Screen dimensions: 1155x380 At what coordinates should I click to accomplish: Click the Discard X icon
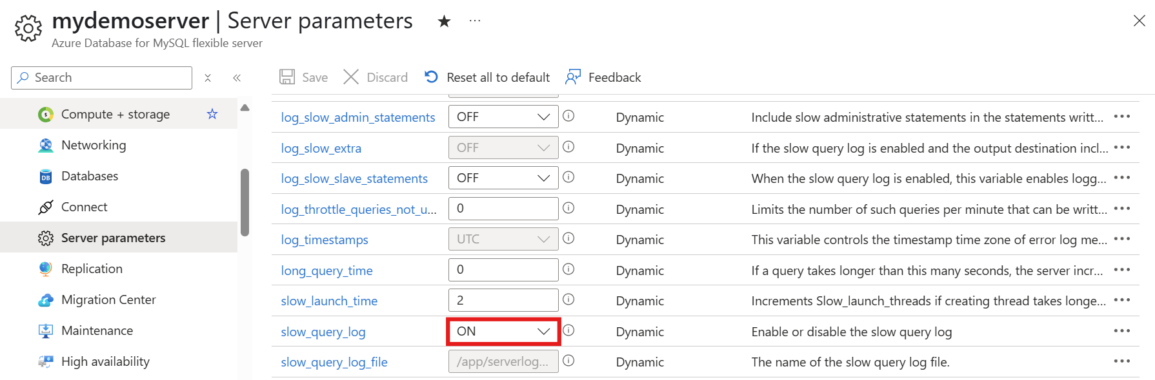tap(351, 77)
